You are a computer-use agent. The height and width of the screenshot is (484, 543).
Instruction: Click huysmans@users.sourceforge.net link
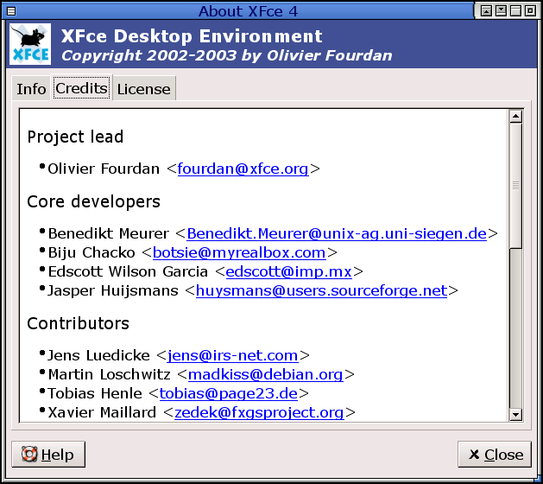pyautogui.click(x=321, y=291)
